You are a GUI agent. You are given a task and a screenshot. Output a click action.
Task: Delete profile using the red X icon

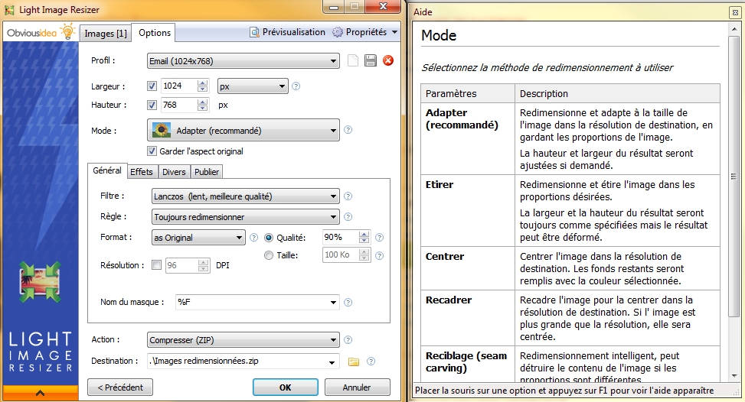388,61
